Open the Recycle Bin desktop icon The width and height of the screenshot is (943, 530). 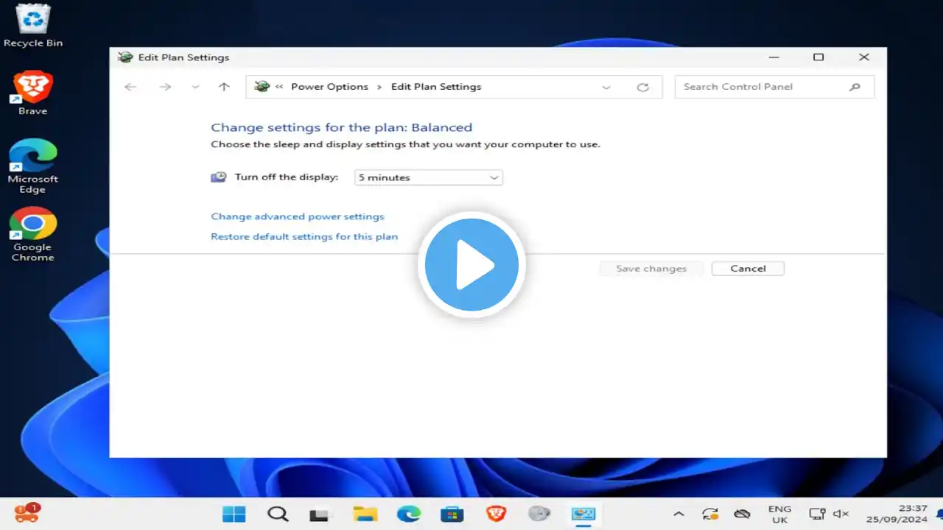[33, 25]
